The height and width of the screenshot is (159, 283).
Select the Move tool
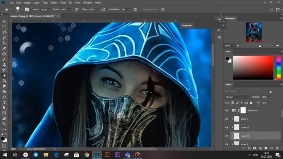click(x=4, y=22)
